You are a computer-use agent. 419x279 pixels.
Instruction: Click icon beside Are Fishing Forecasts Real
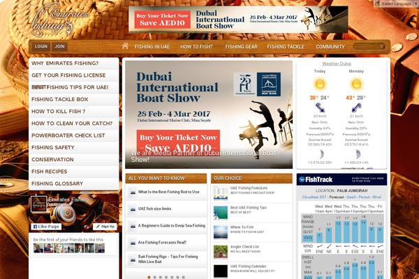pyautogui.click(x=132, y=243)
